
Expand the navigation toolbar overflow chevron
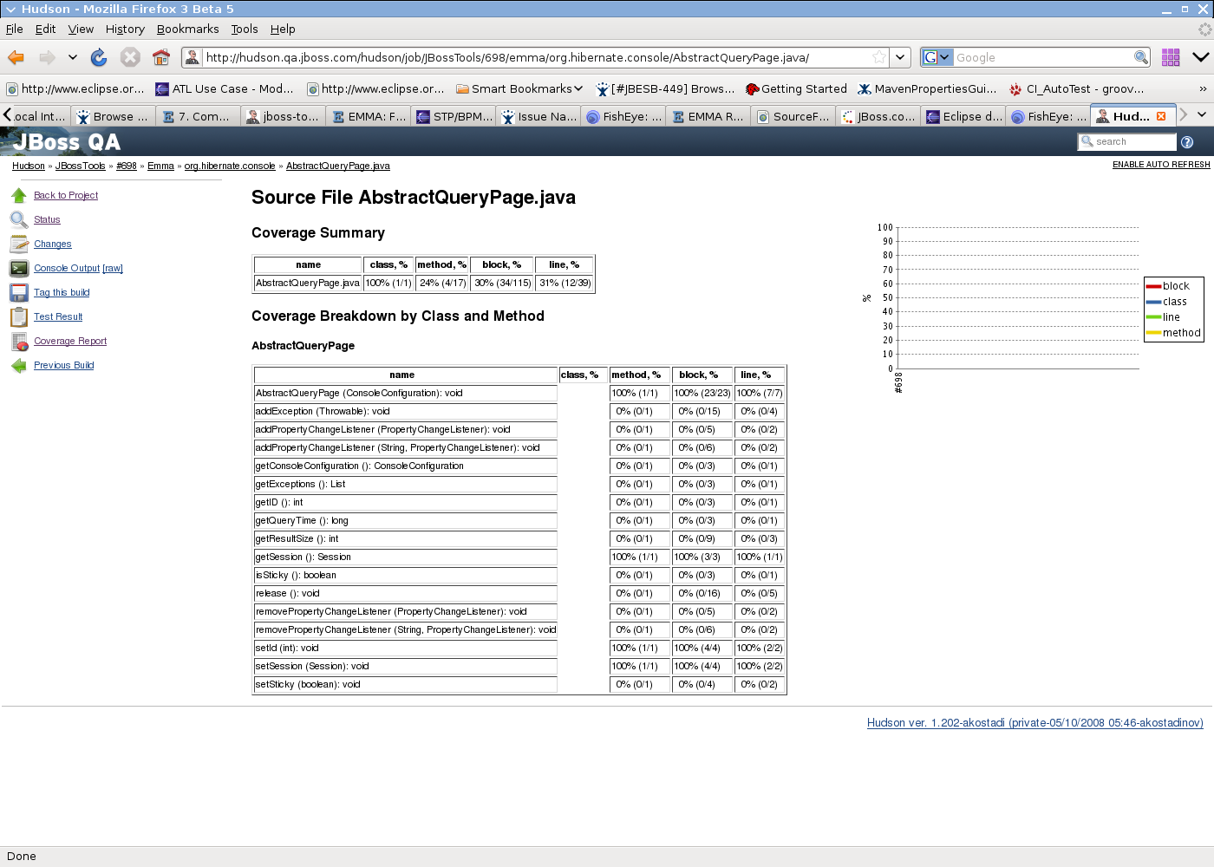[x=1201, y=57]
